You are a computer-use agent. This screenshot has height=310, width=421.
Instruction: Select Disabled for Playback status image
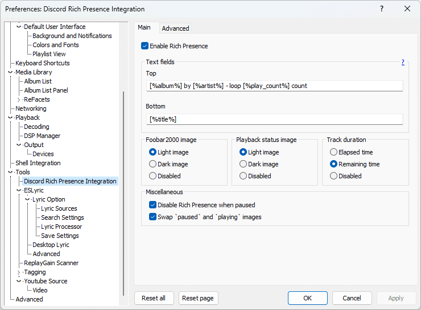[x=243, y=176]
